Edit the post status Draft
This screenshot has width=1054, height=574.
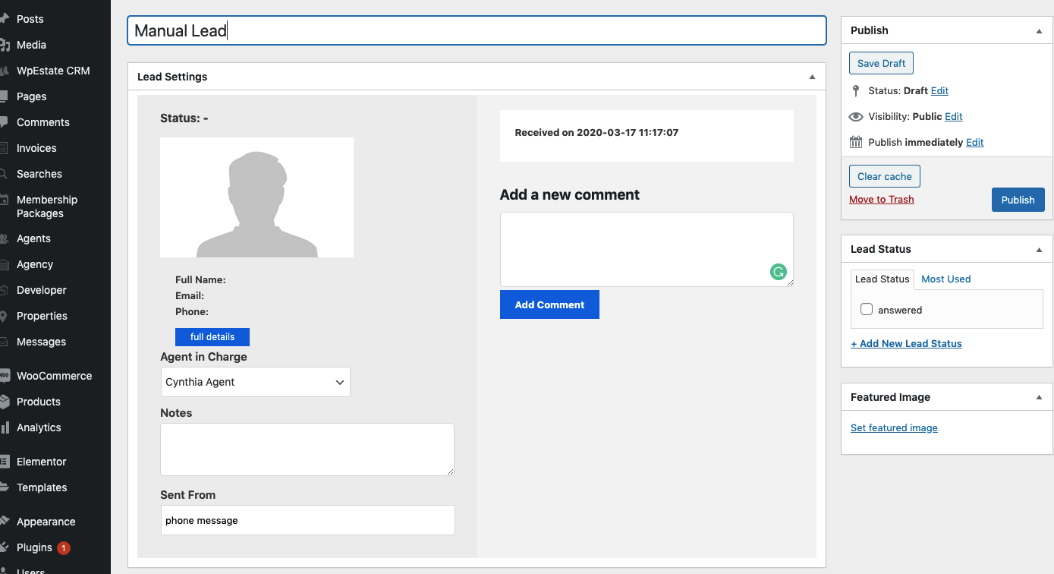[939, 90]
